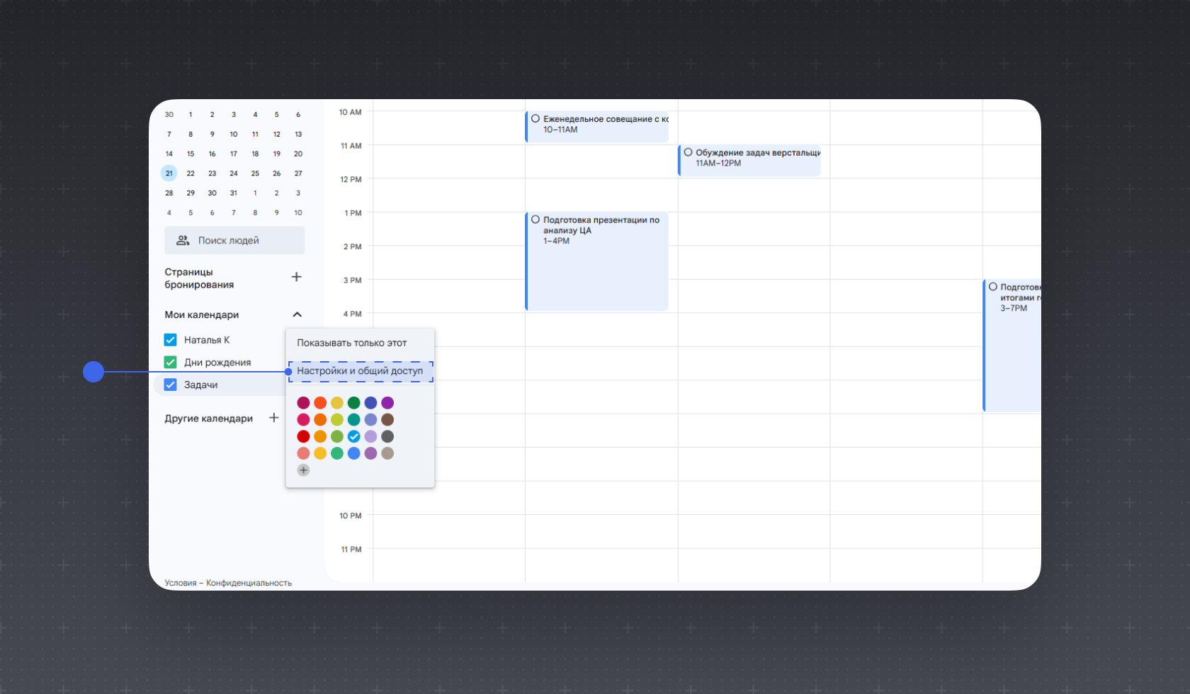Open the Конфиденциальность link in the footer
The width and height of the screenshot is (1190, 694).
point(249,583)
